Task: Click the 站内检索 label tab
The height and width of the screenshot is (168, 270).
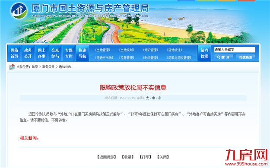Action: 204,53
